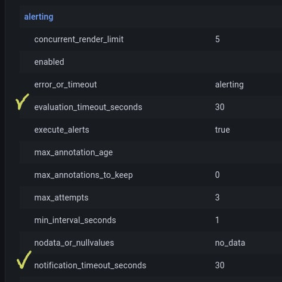Select the max_attempts setting name
The height and width of the screenshot is (282, 282).
[61, 198]
